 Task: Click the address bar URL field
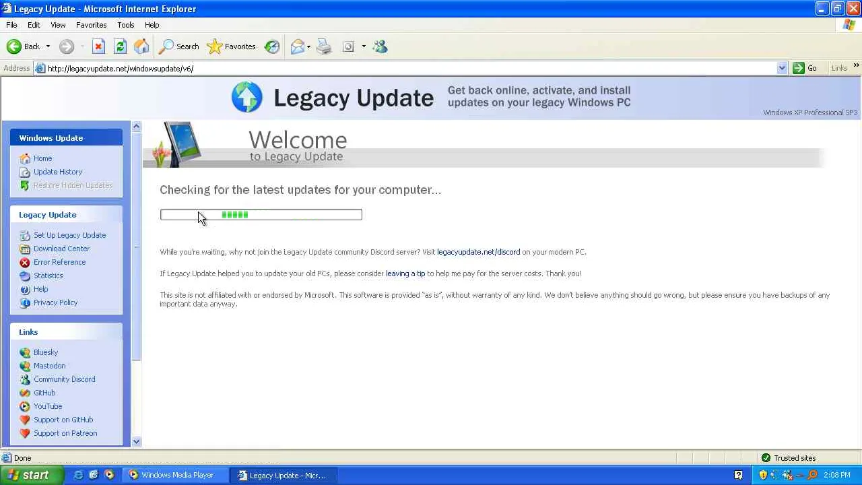pyautogui.click(x=411, y=68)
